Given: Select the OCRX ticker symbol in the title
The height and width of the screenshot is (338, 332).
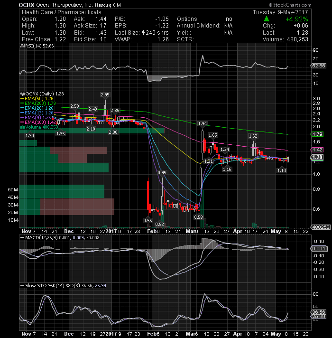Looking at the screenshot, I should (x=27, y=5).
